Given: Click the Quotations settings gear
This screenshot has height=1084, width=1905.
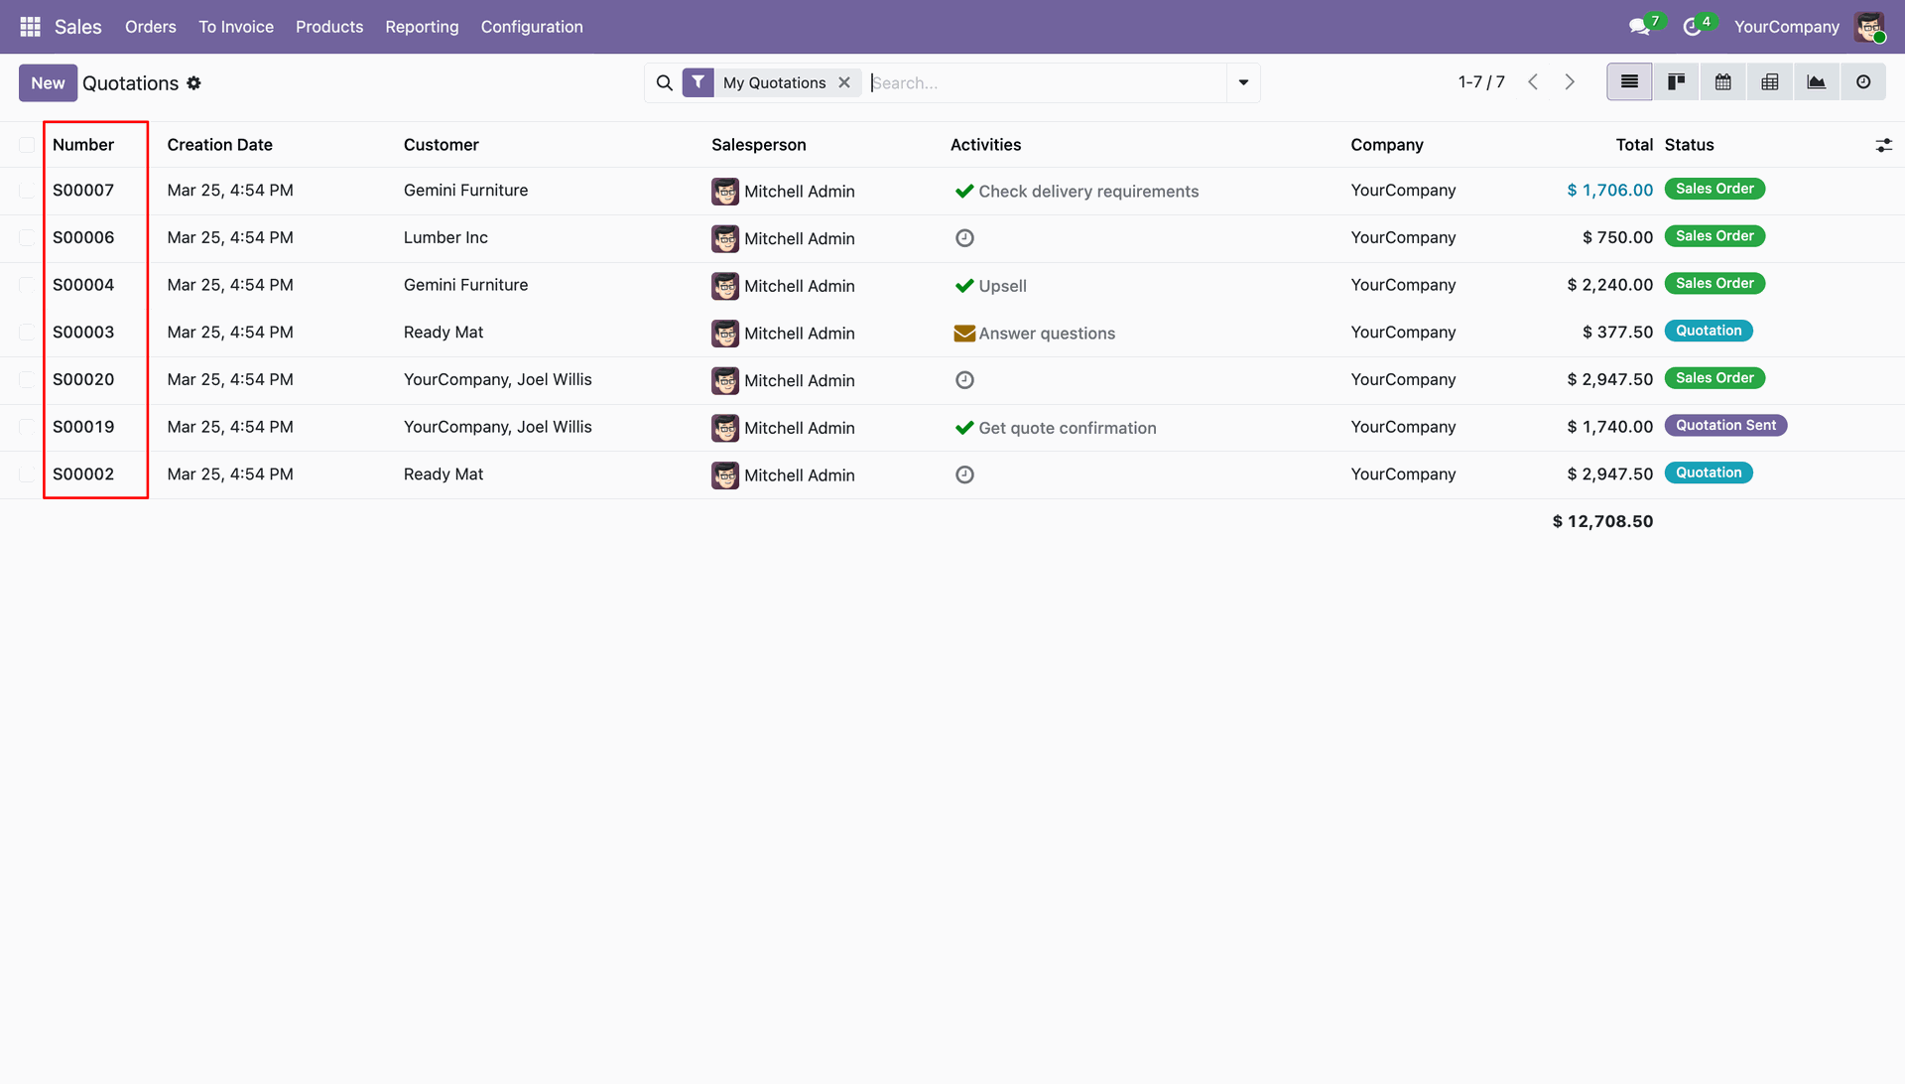Looking at the screenshot, I should tap(194, 83).
